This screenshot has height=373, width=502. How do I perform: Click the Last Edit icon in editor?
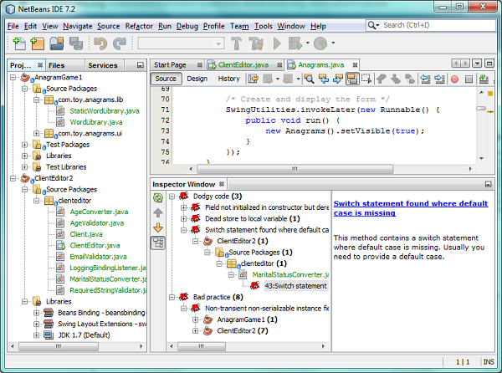(253, 79)
